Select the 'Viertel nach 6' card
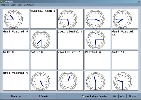Screen dimensions: 141x100 coord(43,19)
